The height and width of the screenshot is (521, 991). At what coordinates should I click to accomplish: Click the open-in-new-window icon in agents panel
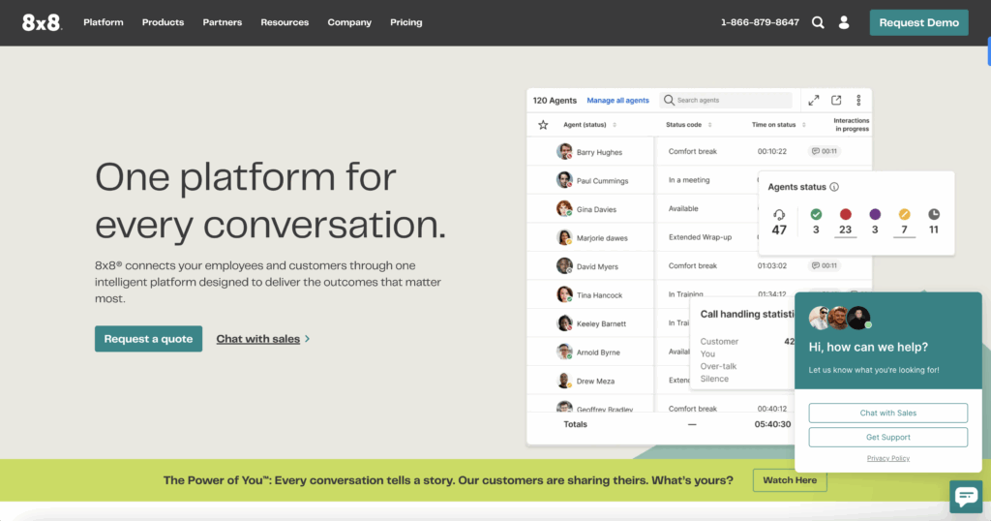(836, 100)
